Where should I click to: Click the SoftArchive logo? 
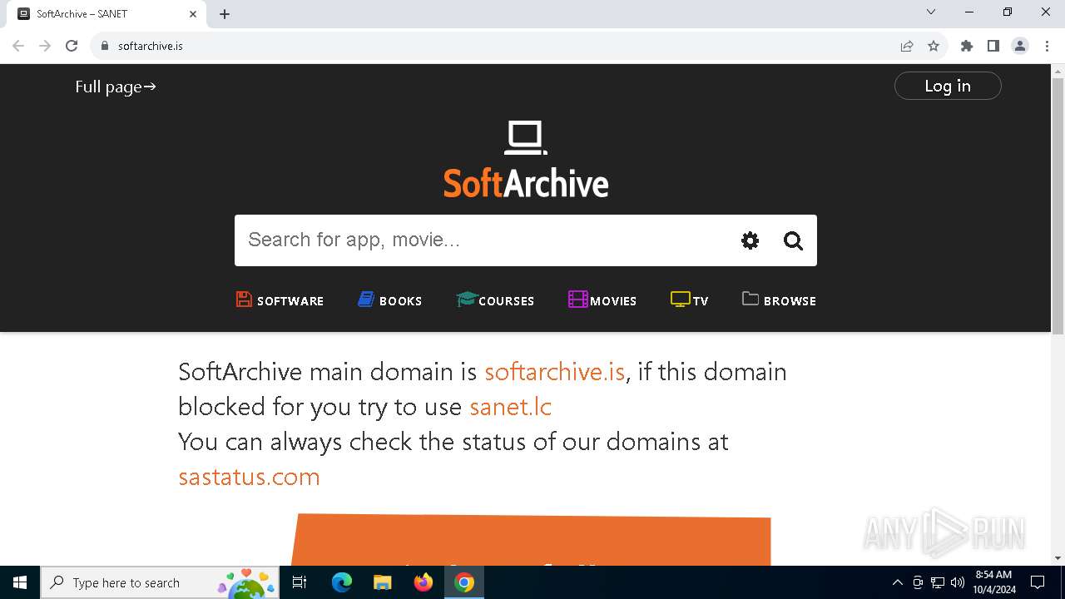526,159
